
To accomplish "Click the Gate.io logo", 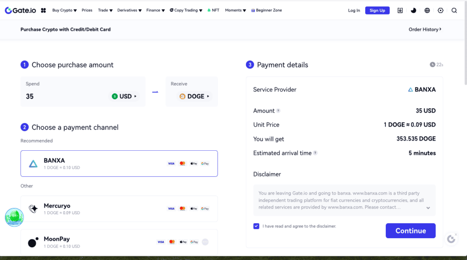I will click(x=21, y=10).
